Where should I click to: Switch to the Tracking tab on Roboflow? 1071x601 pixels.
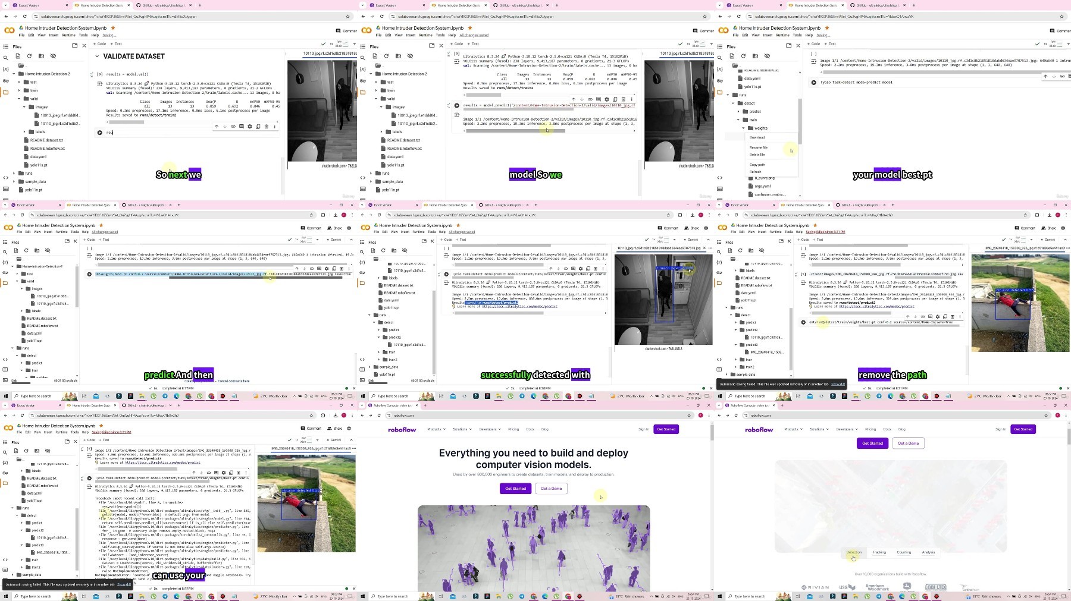[879, 552]
